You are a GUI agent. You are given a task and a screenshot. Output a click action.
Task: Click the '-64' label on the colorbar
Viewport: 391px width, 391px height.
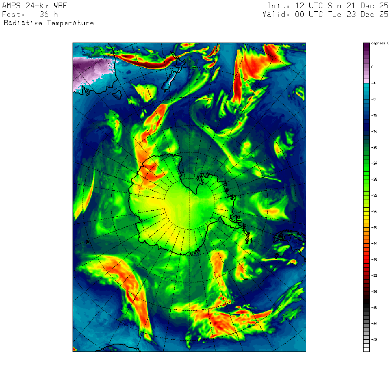pos(374,324)
